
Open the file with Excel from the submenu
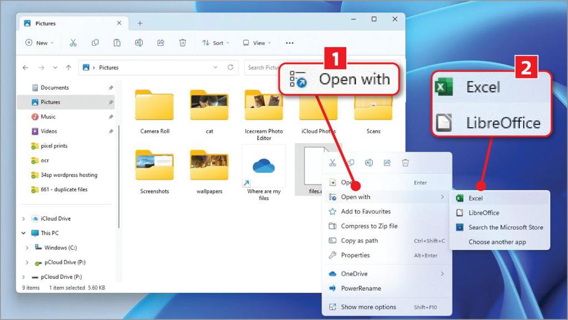coord(500,198)
